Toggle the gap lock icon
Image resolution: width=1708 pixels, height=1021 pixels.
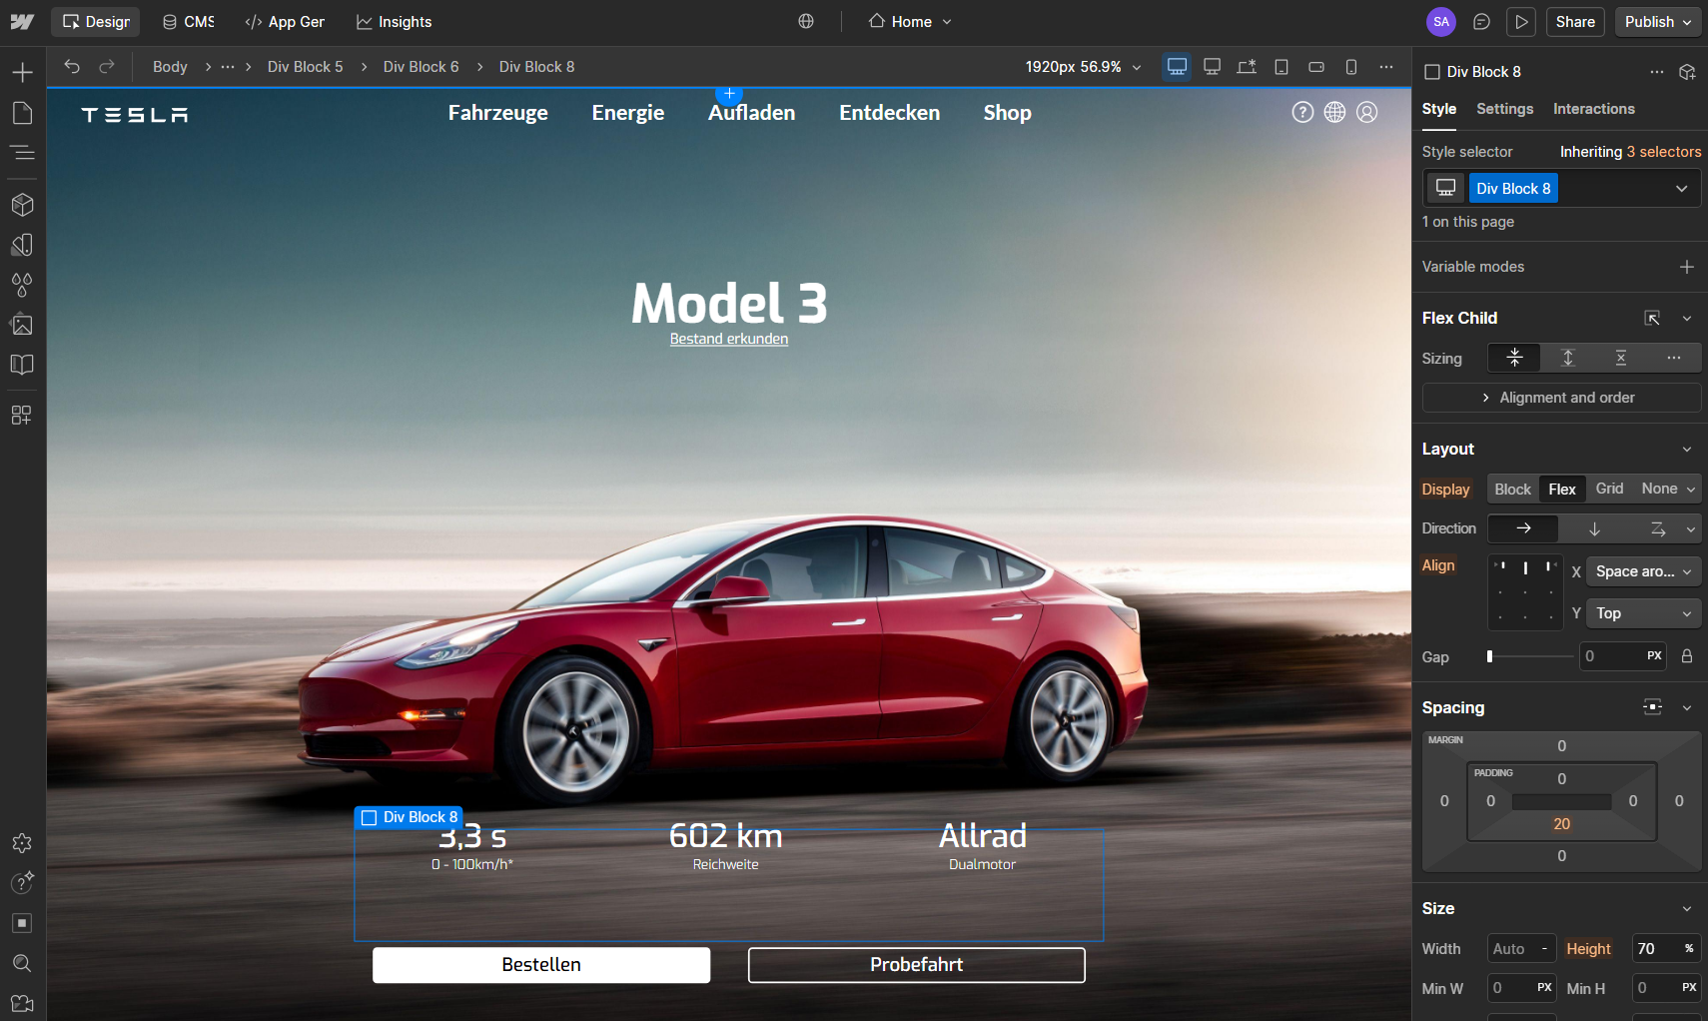[x=1686, y=656]
